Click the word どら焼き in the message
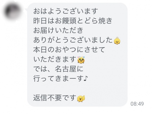This screenshot has width=152, height=114. [98, 21]
